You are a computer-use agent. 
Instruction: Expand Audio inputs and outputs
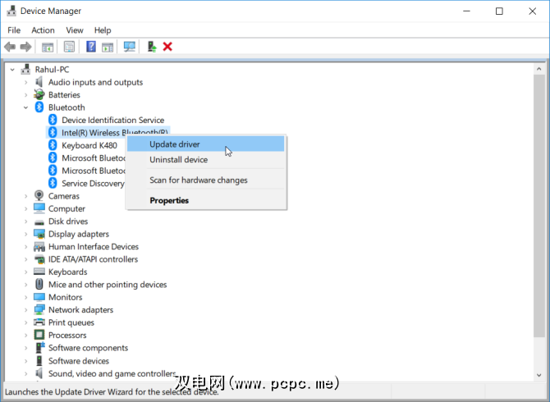[25, 82]
